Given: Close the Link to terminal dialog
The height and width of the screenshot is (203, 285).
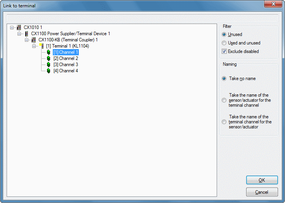Looking at the screenshot, I should click(x=273, y=4).
